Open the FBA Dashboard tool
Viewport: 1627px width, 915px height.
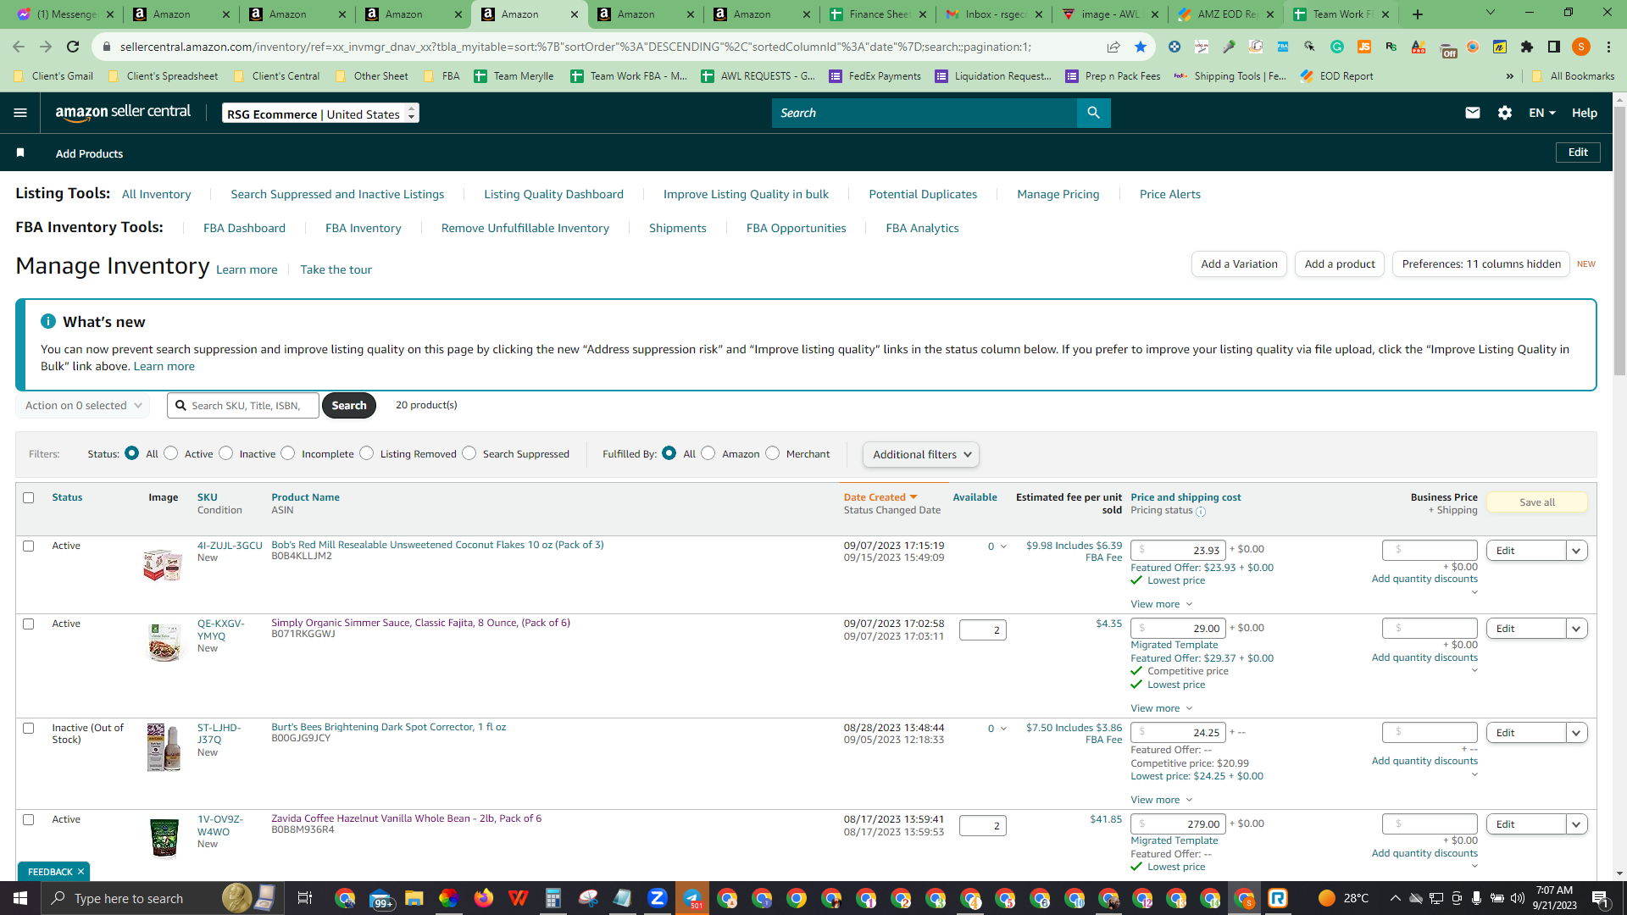(x=244, y=228)
